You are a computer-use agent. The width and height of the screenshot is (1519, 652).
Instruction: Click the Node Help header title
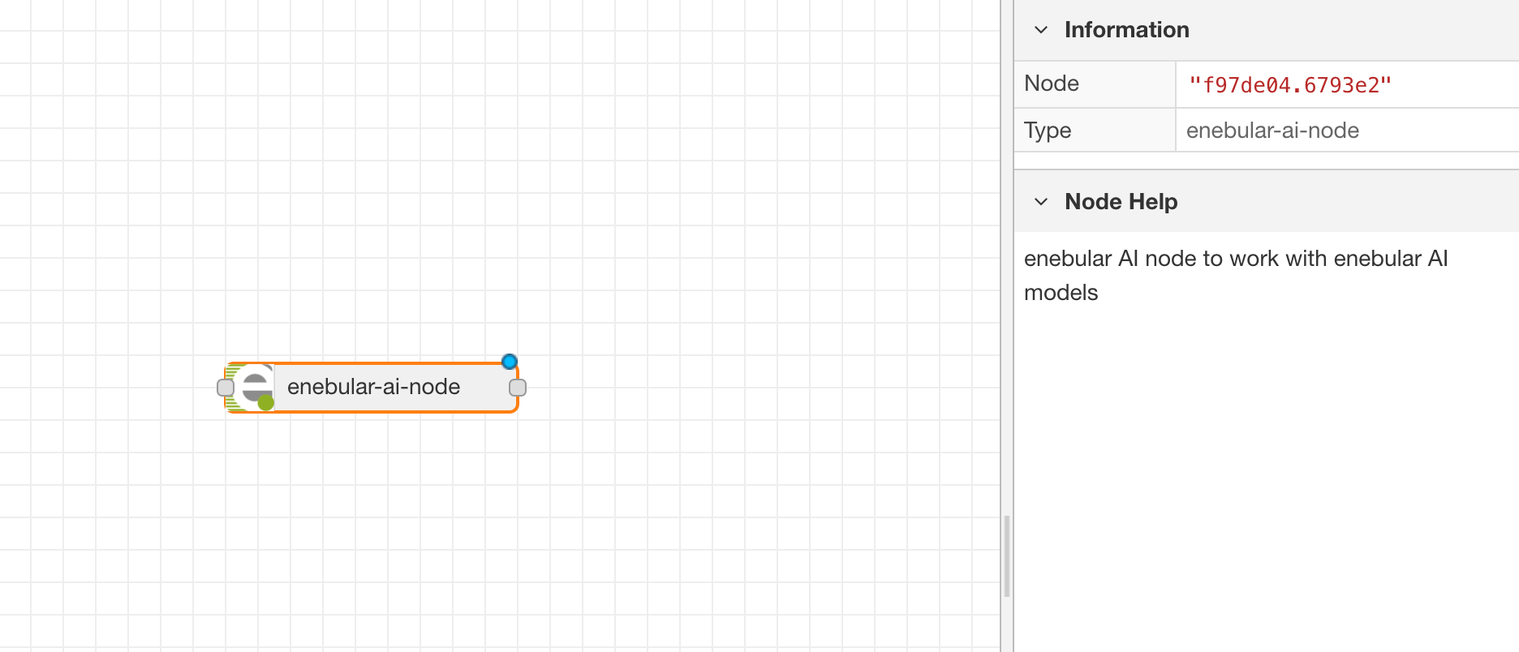(x=1121, y=202)
